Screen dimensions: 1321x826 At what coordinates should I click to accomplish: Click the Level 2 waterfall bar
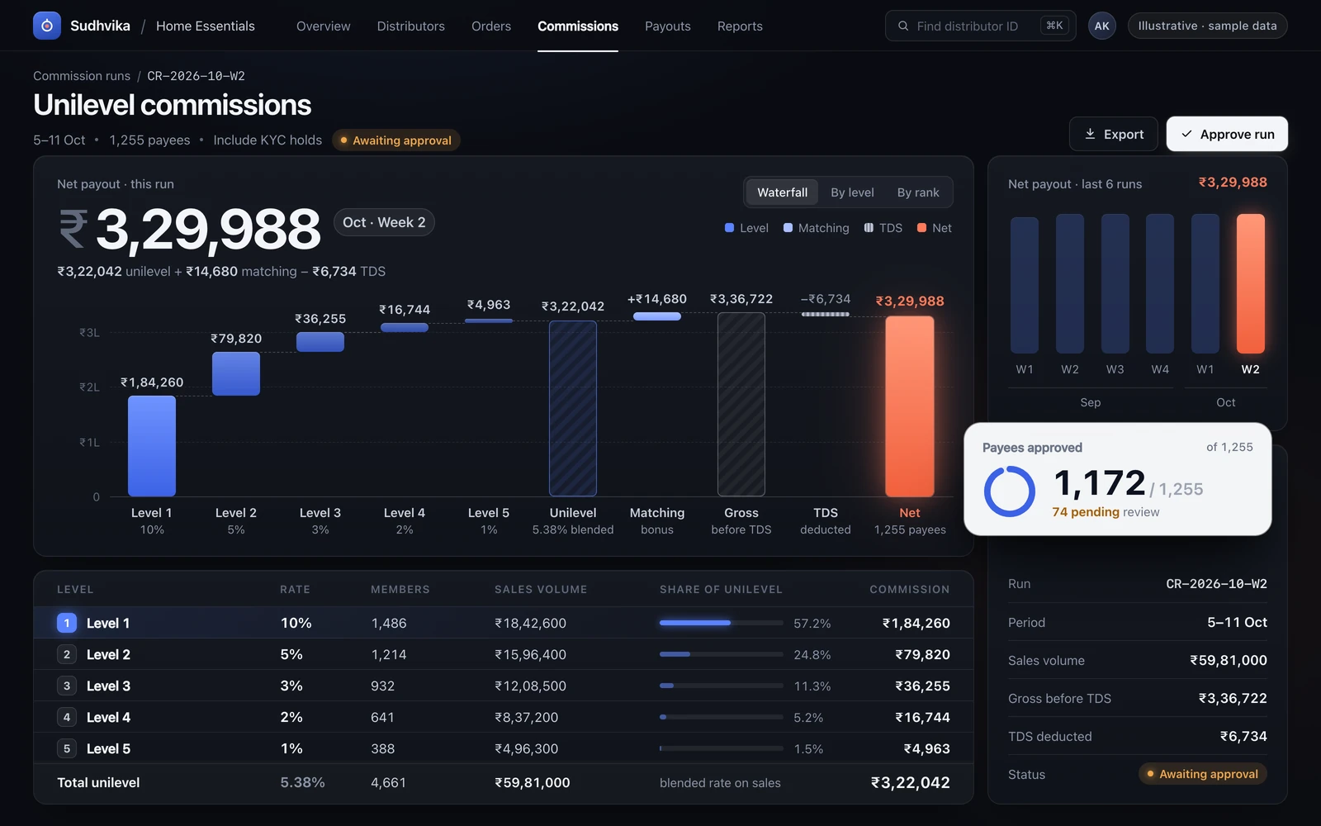(236, 373)
